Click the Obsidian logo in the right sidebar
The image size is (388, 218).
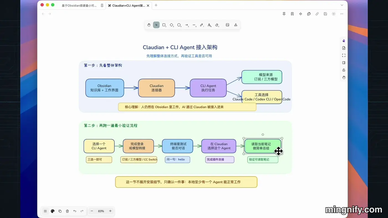(x=344, y=41)
